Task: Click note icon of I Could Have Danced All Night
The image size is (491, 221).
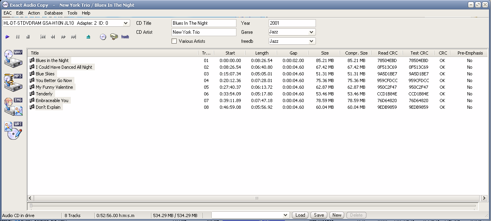Action: click(32, 67)
